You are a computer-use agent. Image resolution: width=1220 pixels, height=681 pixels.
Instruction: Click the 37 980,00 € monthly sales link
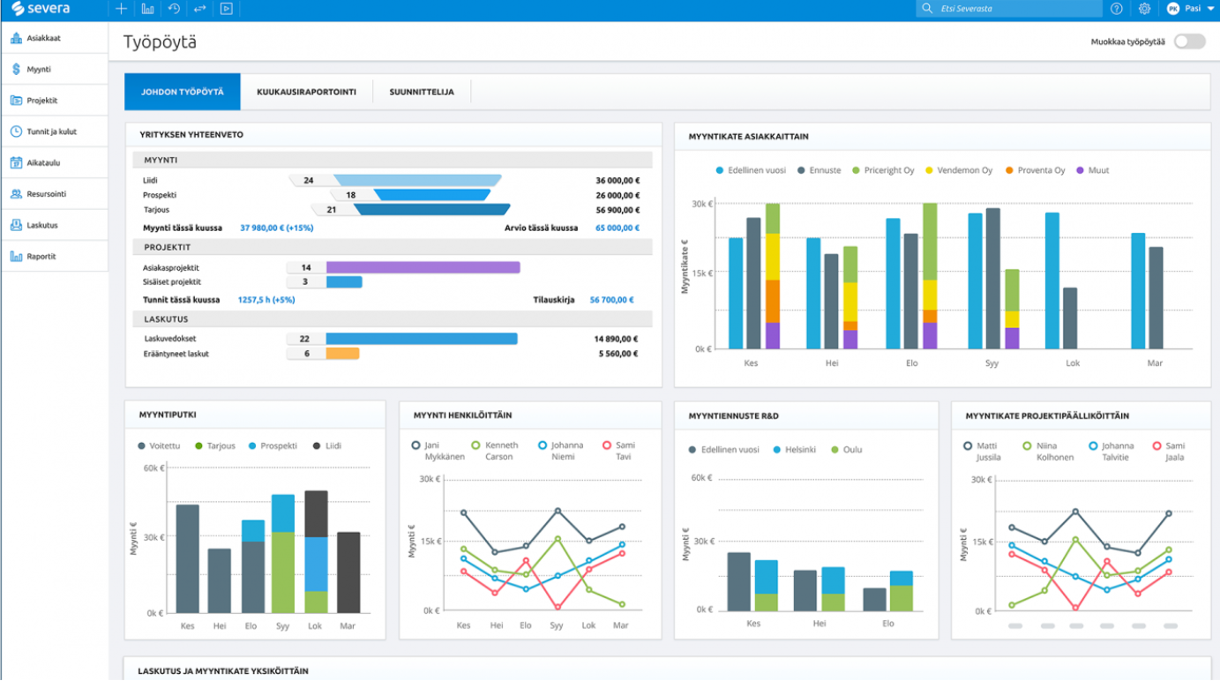click(x=276, y=228)
